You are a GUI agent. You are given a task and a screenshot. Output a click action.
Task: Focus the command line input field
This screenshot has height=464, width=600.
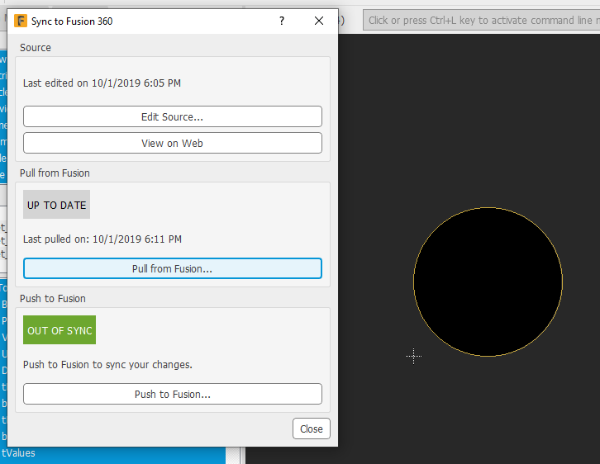coord(479,21)
